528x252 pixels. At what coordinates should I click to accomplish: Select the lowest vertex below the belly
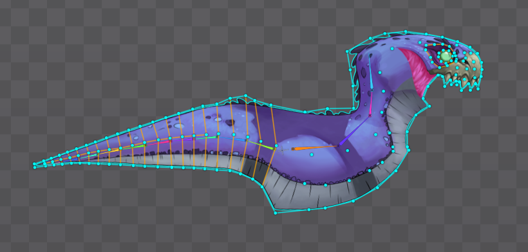pos(276,213)
